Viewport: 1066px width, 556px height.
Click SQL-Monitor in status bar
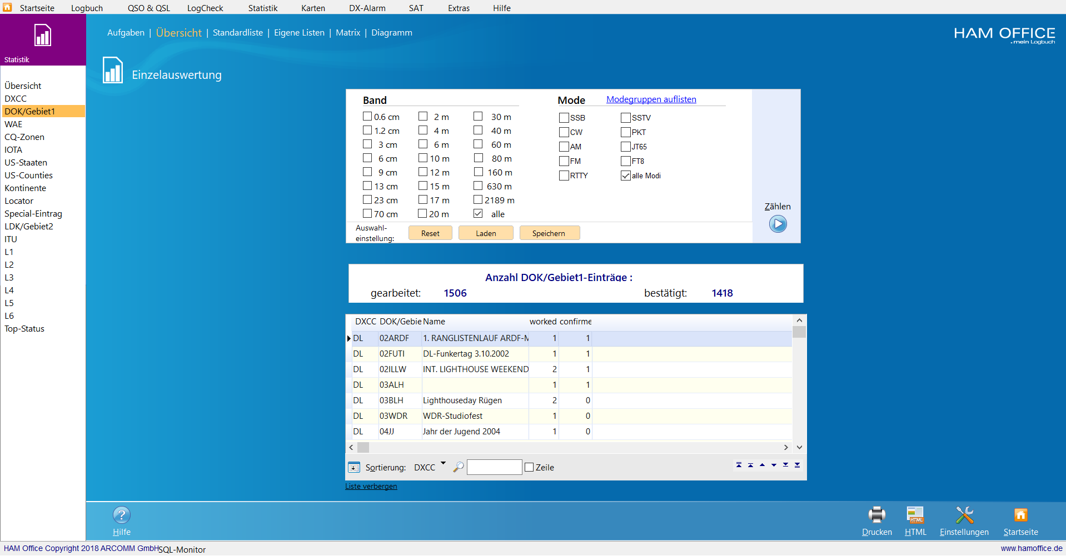click(182, 549)
